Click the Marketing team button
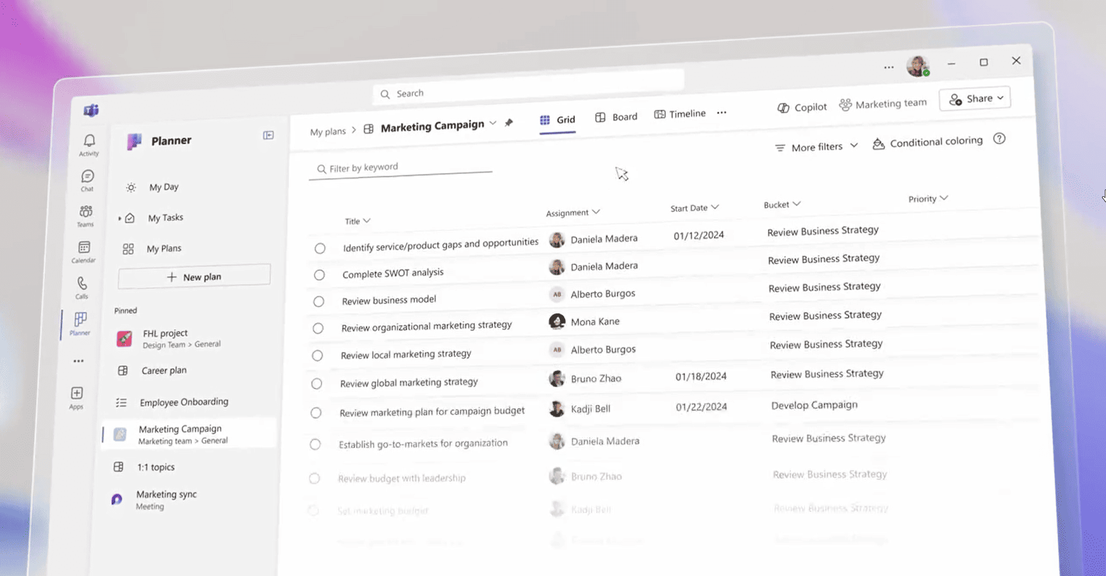Image resolution: width=1106 pixels, height=576 pixels. coord(882,104)
